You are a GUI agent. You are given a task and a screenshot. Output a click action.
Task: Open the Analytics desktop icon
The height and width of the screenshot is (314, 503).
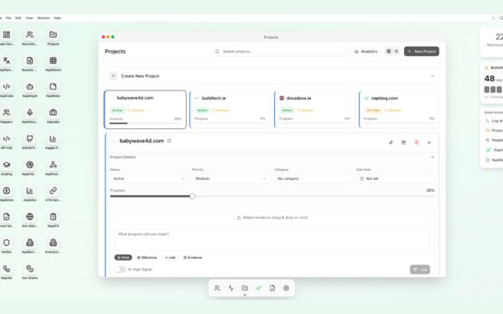[30, 191]
